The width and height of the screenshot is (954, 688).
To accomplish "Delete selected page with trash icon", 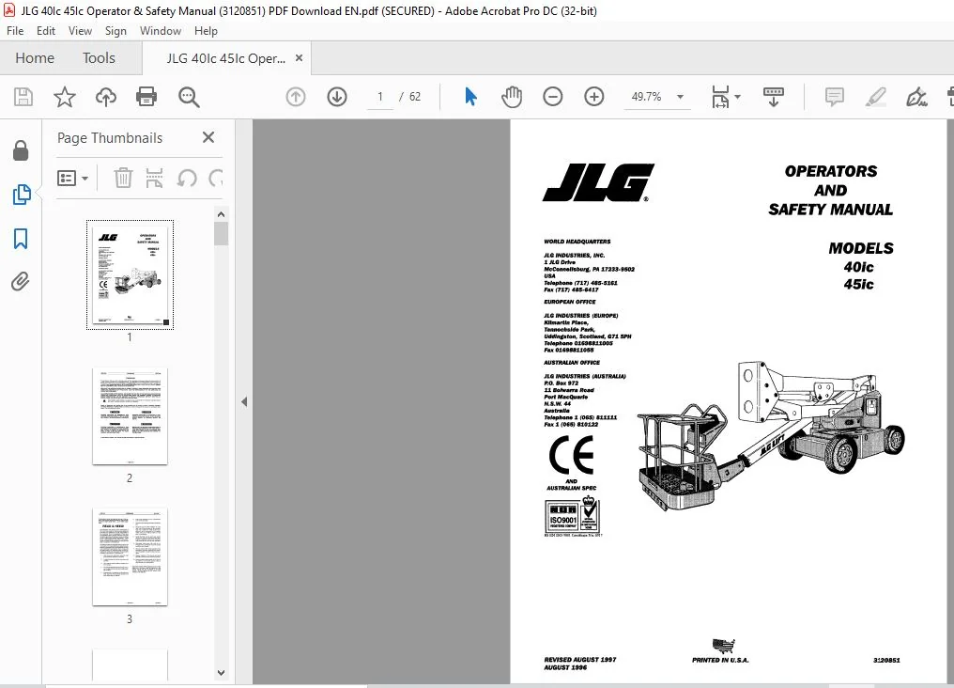I will pyautogui.click(x=123, y=178).
